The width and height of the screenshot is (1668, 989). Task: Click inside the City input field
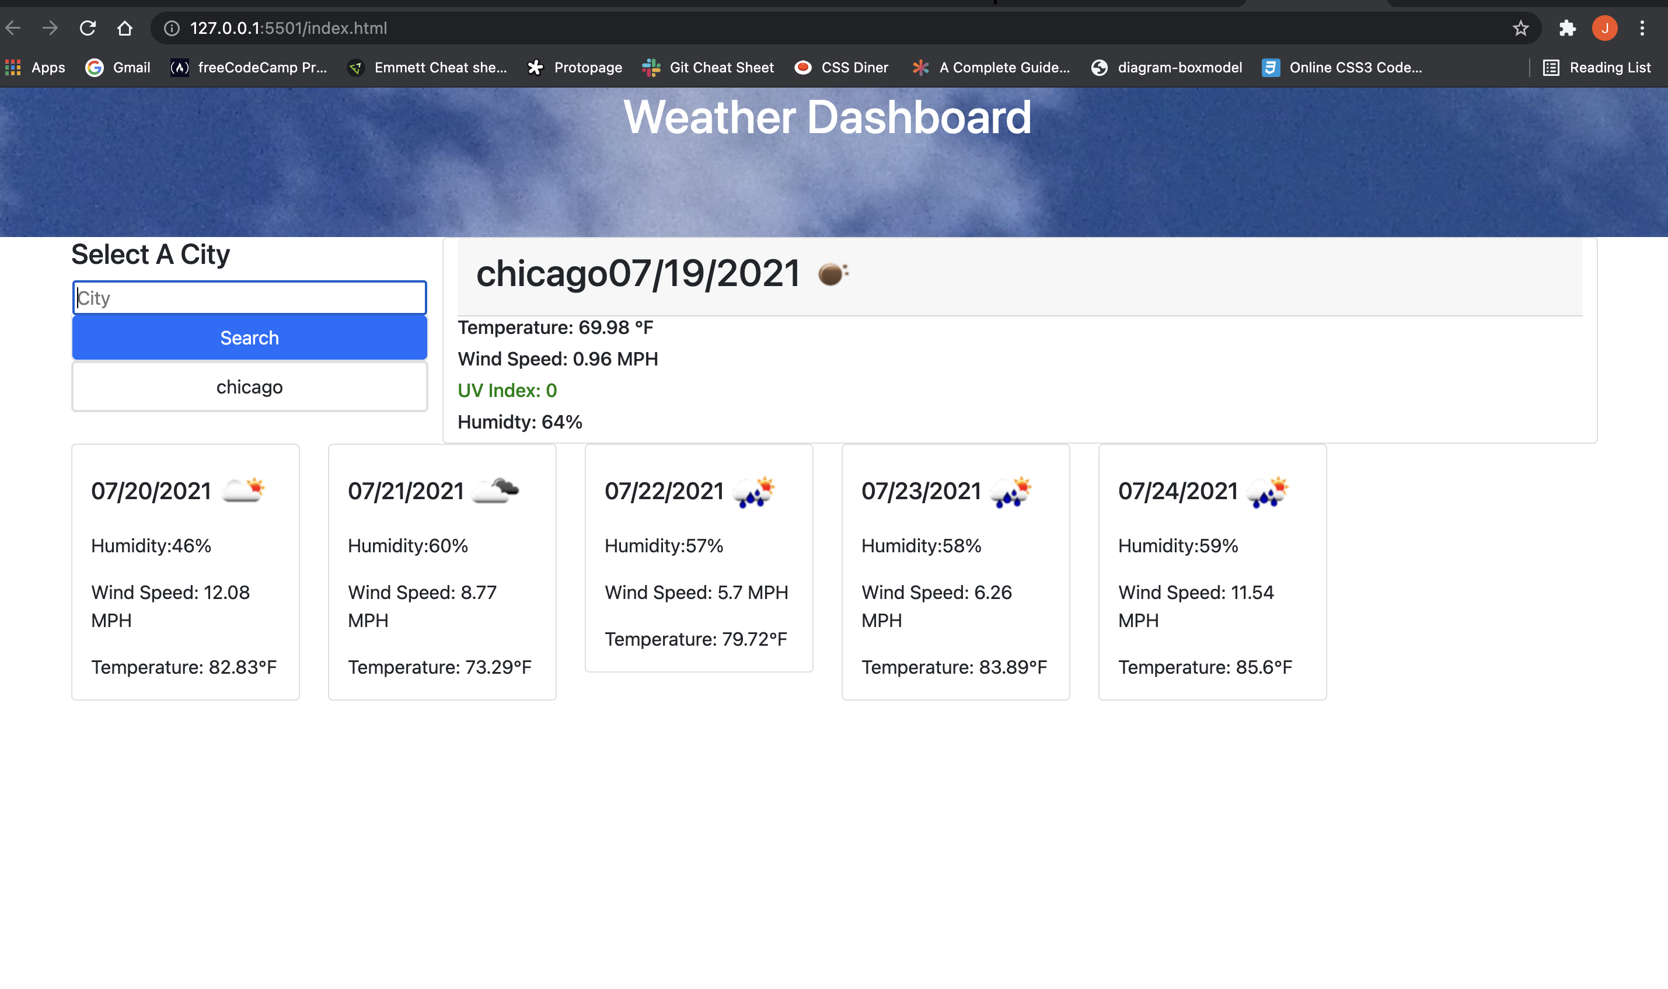[249, 297]
